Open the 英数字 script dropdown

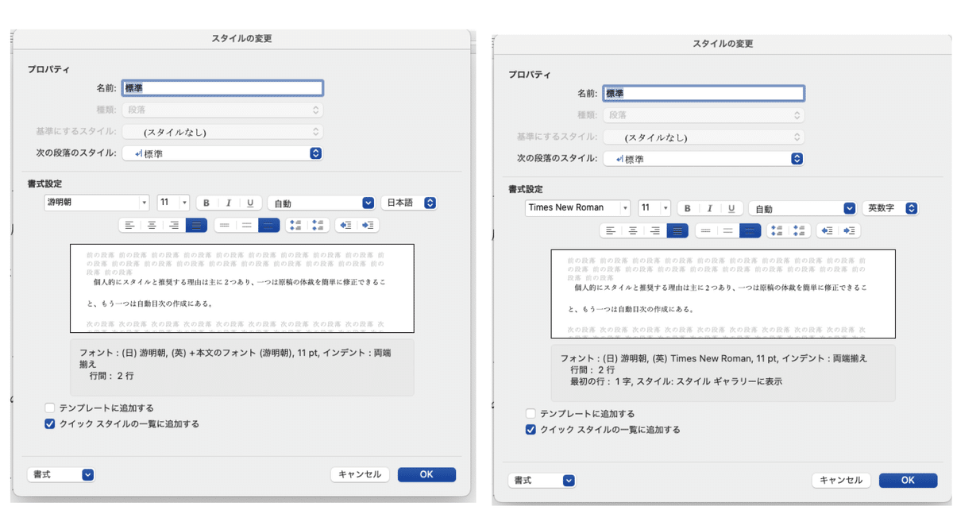[891, 208]
